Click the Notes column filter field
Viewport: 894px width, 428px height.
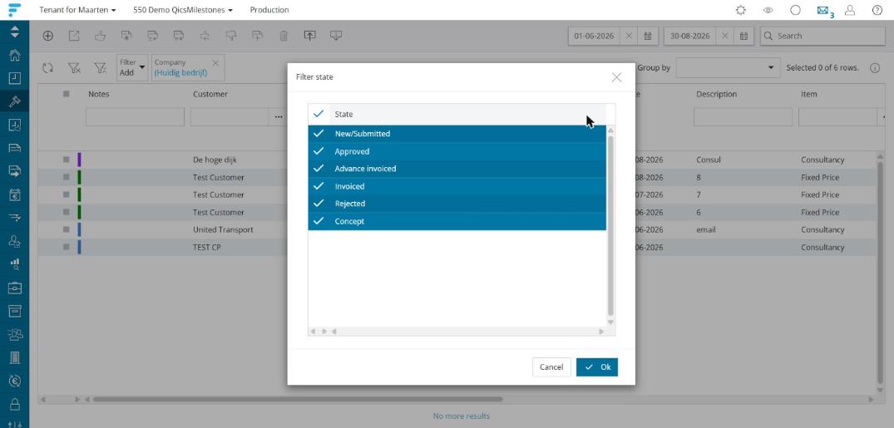coord(135,117)
